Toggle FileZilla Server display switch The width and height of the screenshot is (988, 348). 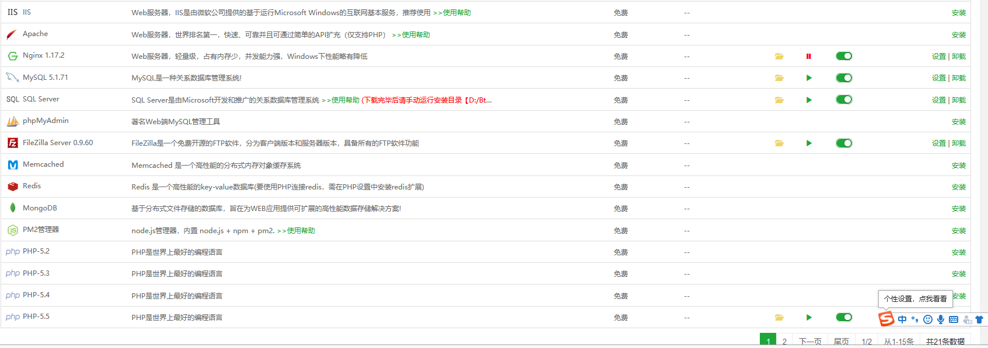(844, 143)
